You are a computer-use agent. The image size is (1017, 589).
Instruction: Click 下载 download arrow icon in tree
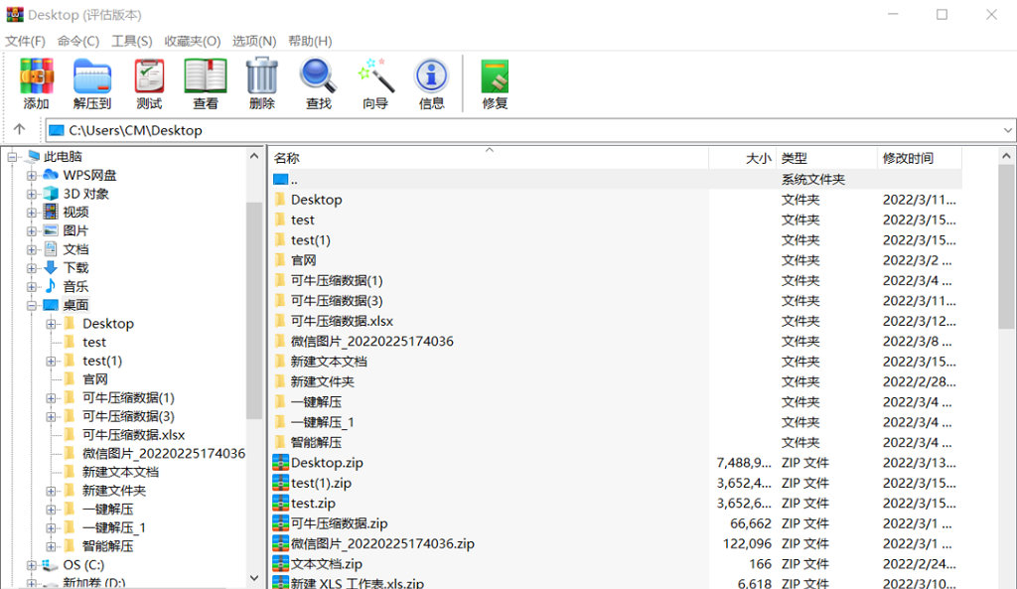(51, 267)
